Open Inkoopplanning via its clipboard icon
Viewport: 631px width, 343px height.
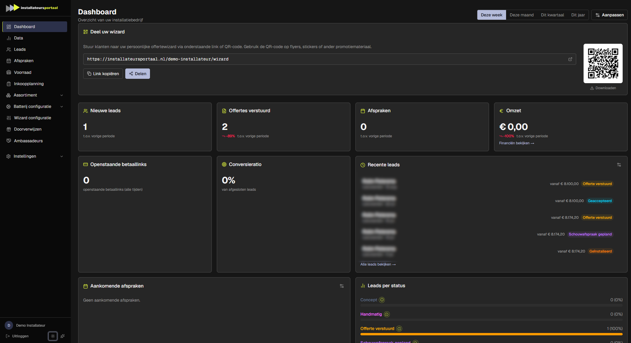9,84
